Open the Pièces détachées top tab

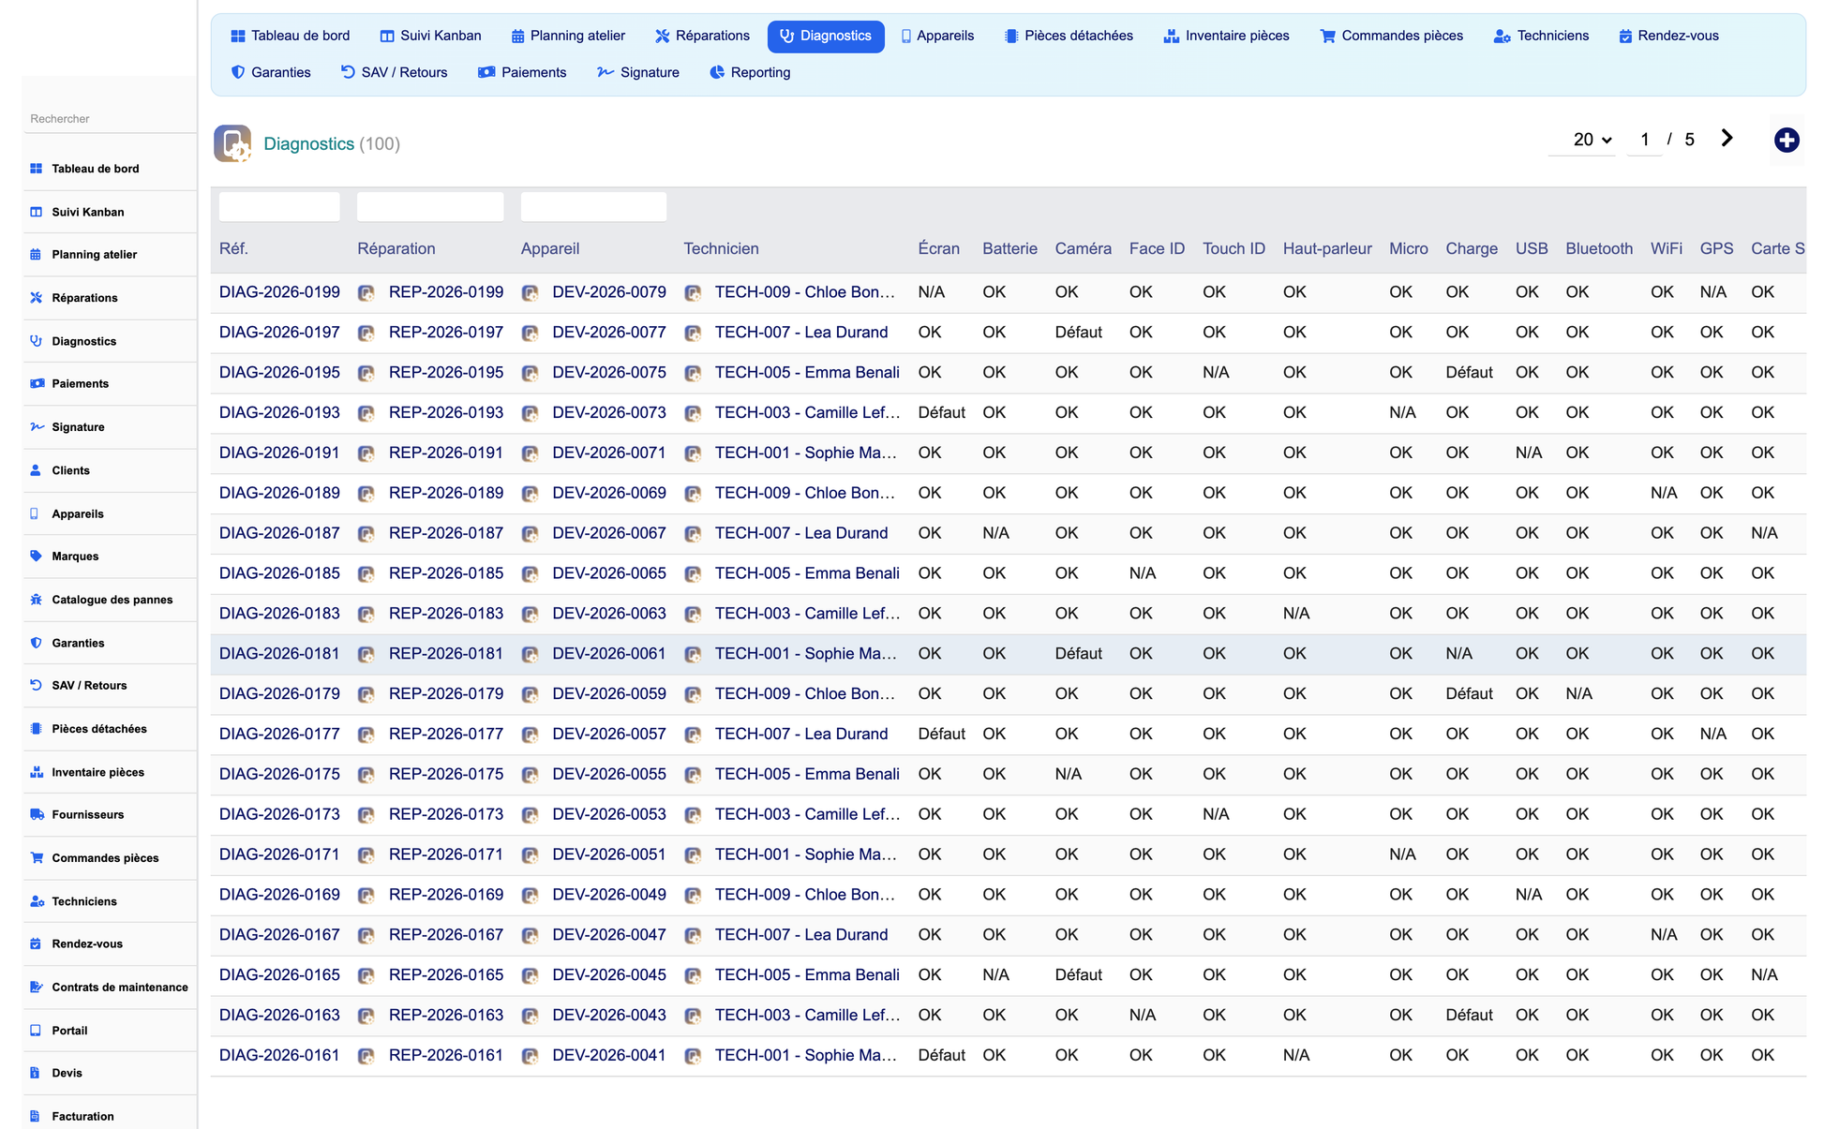(x=1069, y=36)
